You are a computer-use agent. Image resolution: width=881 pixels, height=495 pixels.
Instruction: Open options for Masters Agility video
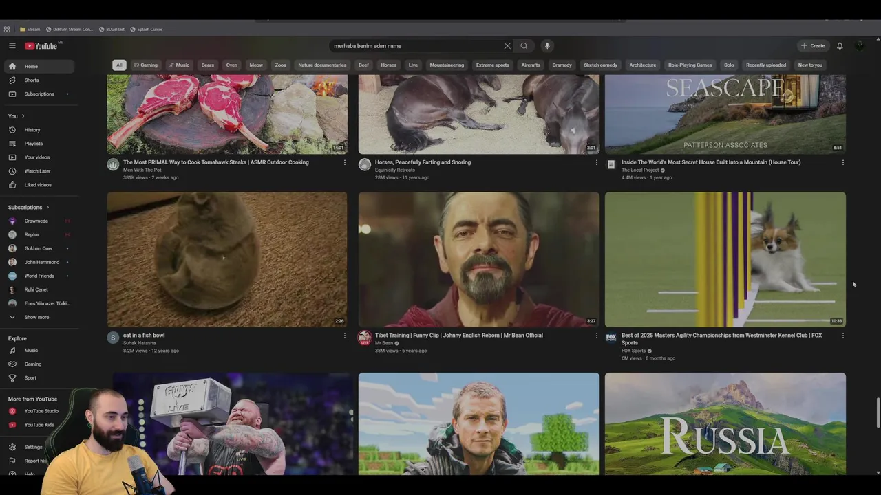[x=843, y=335]
